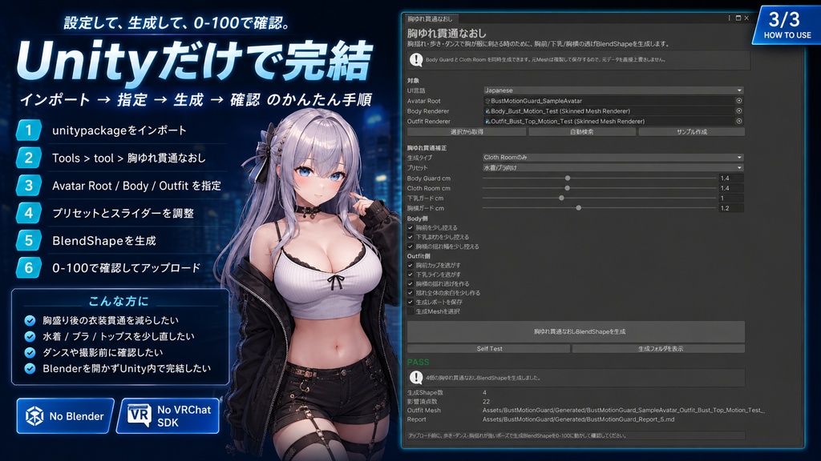Toggle the 胸横の揺れ逃げを作る checkbox
The height and width of the screenshot is (461, 821).
[410, 284]
